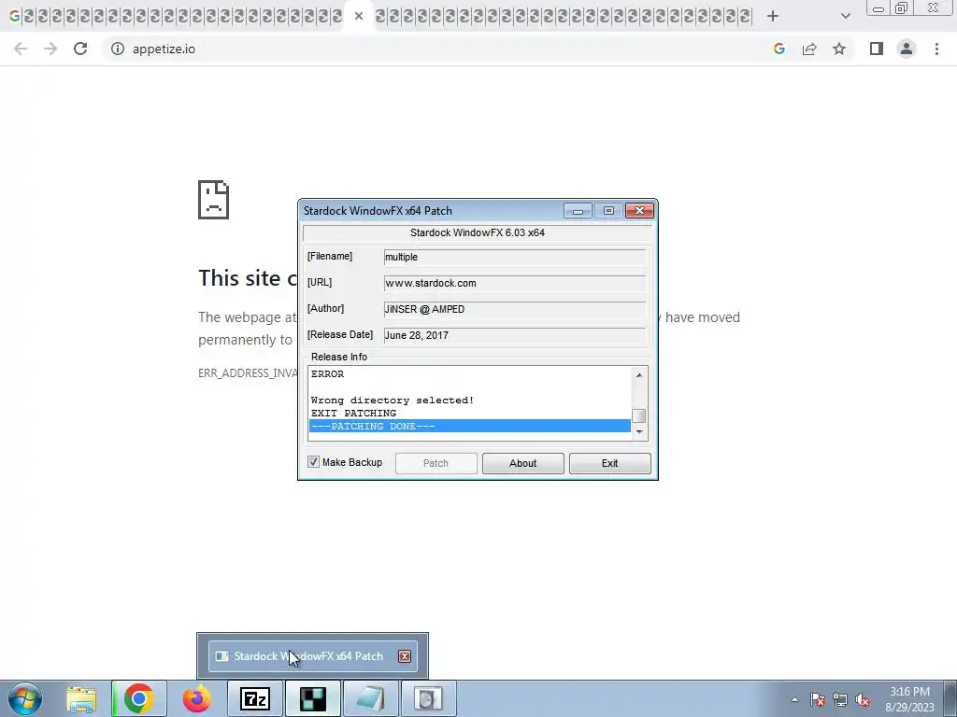This screenshot has width=957, height=717.
Task: Click the black-and-white checkered patch taskbar icon
Action: [x=313, y=698]
